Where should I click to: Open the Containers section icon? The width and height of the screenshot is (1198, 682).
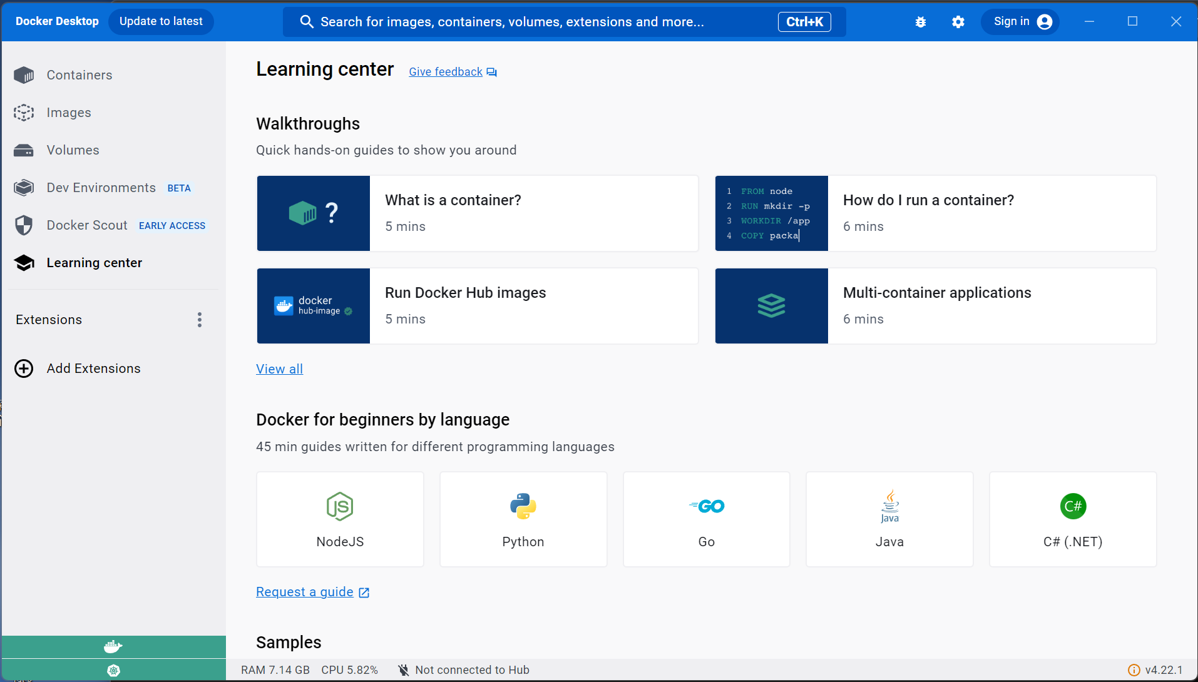pos(23,74)
